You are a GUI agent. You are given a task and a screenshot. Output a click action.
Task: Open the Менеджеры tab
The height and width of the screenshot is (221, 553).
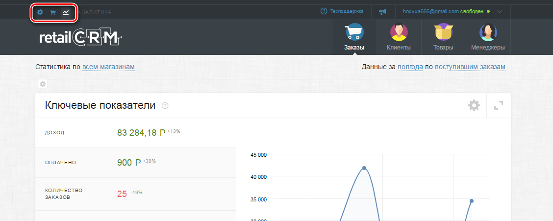pyautogui.click(x=487, y=37)
